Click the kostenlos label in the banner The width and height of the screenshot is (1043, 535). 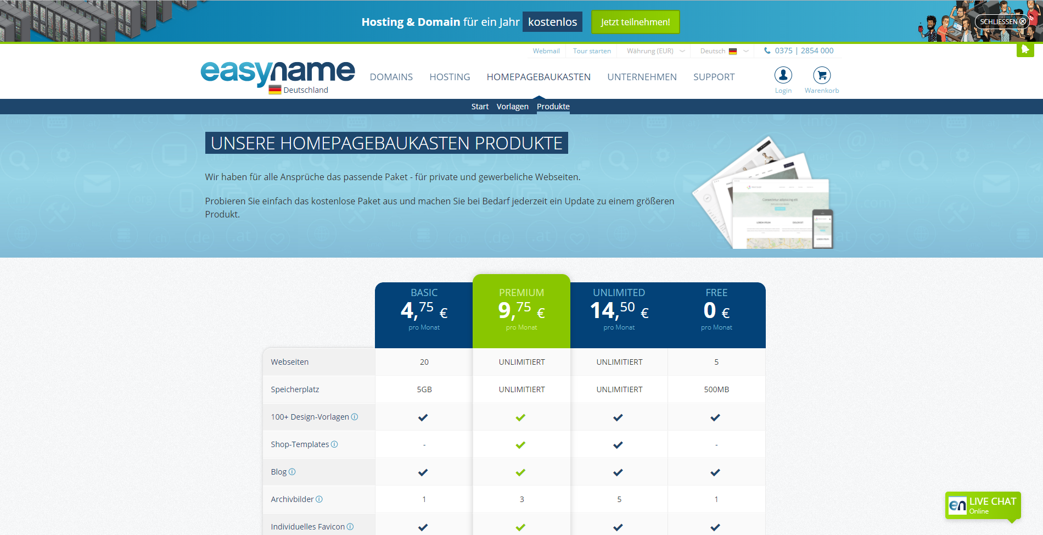[552, 22]
